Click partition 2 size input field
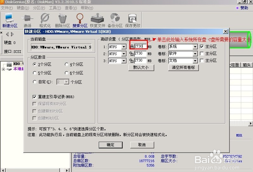Viewport: 253px width, 172px height. pyautogui.click(x=141, y=54)
